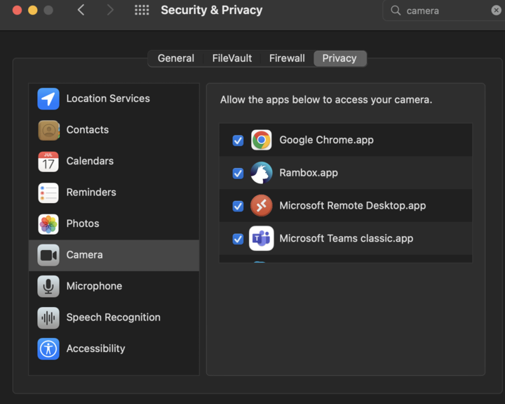Click the Reminders list icon

point(48,193)
